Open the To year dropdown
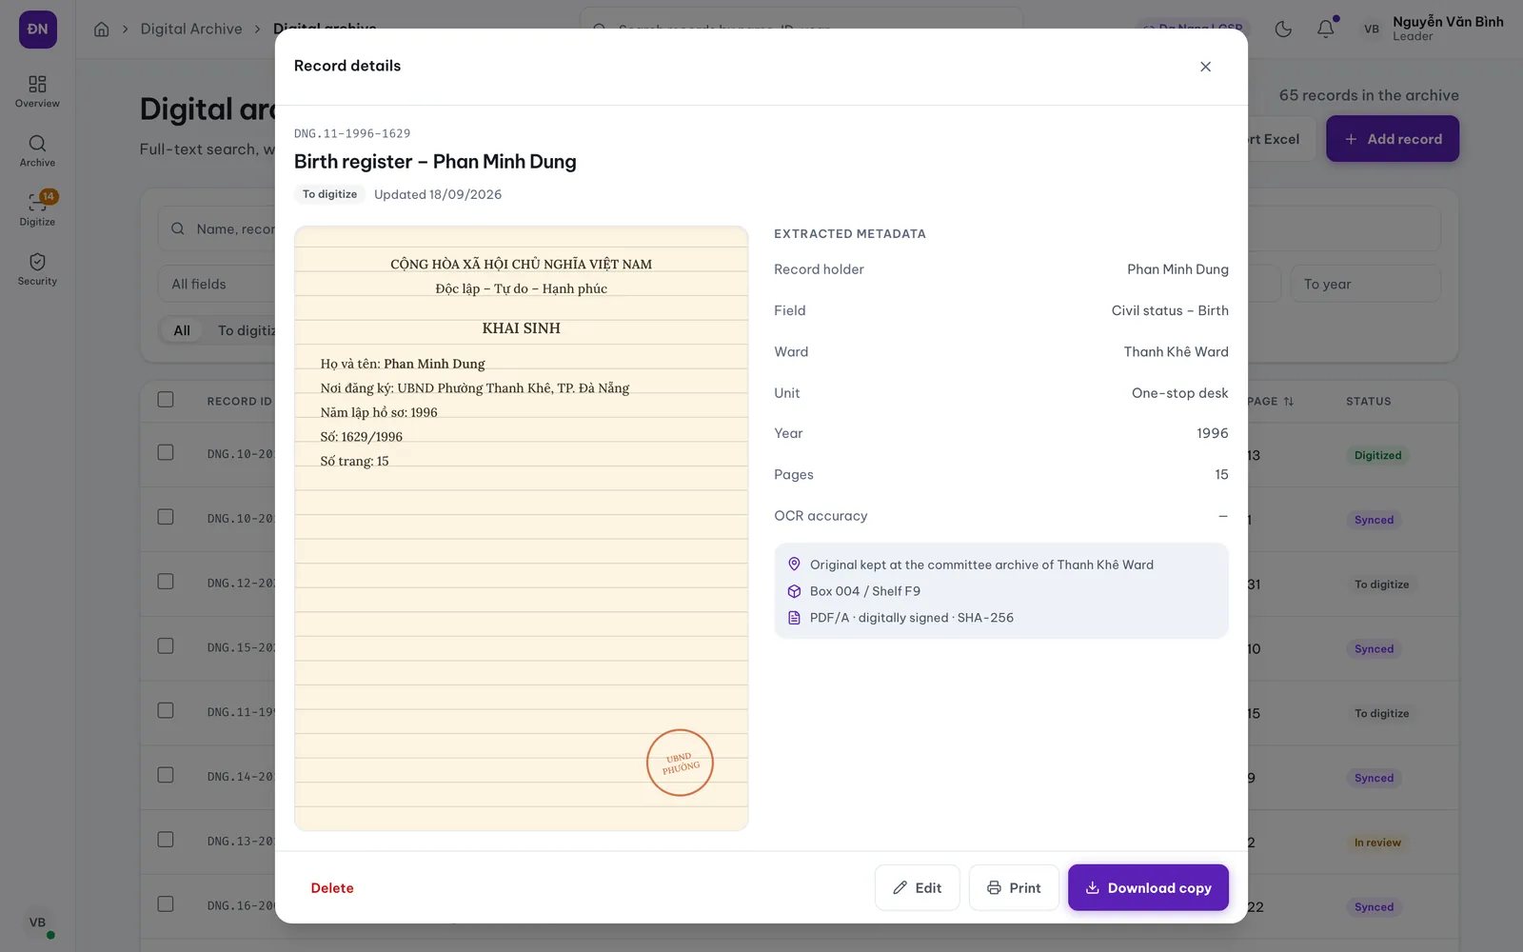 click(x=1365, y=284)
